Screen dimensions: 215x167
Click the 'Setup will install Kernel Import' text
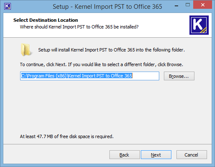click(111, 50)
